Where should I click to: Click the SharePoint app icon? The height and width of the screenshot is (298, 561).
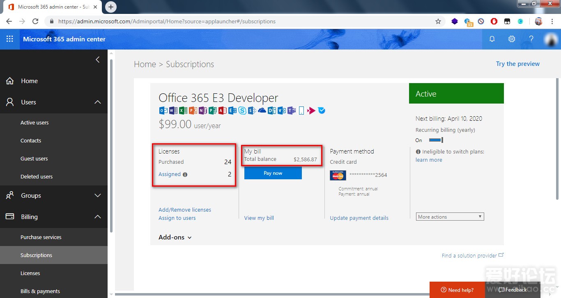(x=252, y=111)
